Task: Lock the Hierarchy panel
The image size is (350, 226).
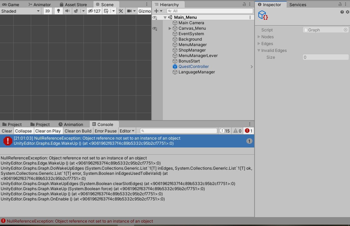Action: tap(244, 4)
